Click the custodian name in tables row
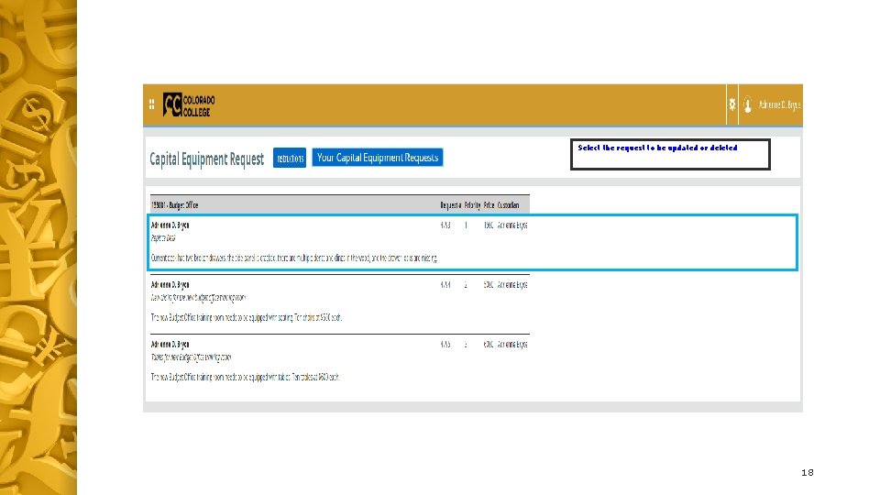The image size is (880, 495). pyautogui.click(x=512, y=344)
